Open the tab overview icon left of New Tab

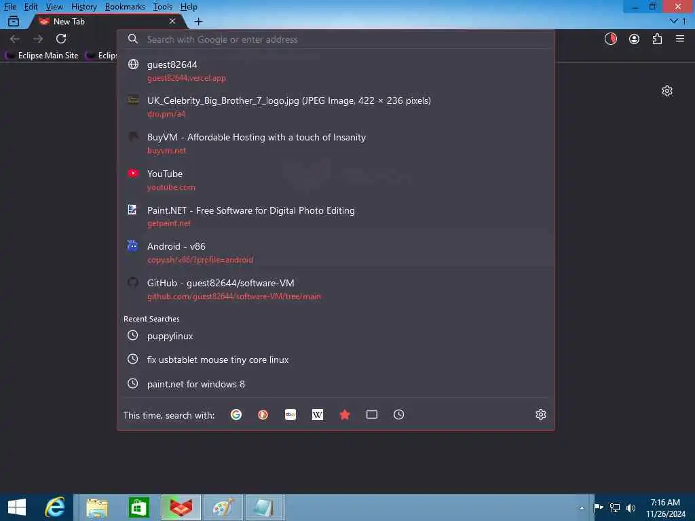click(x=14, y=21)
